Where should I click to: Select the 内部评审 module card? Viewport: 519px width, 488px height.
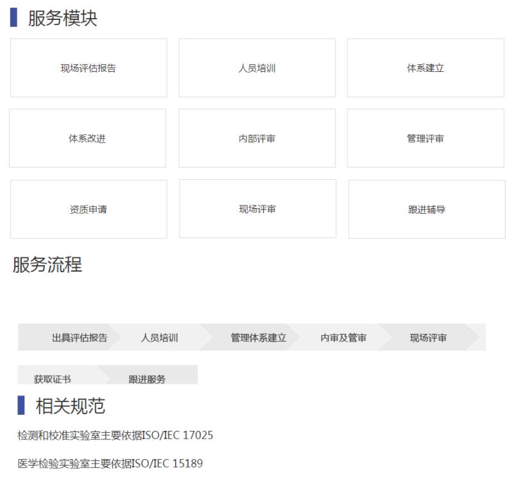257,139
